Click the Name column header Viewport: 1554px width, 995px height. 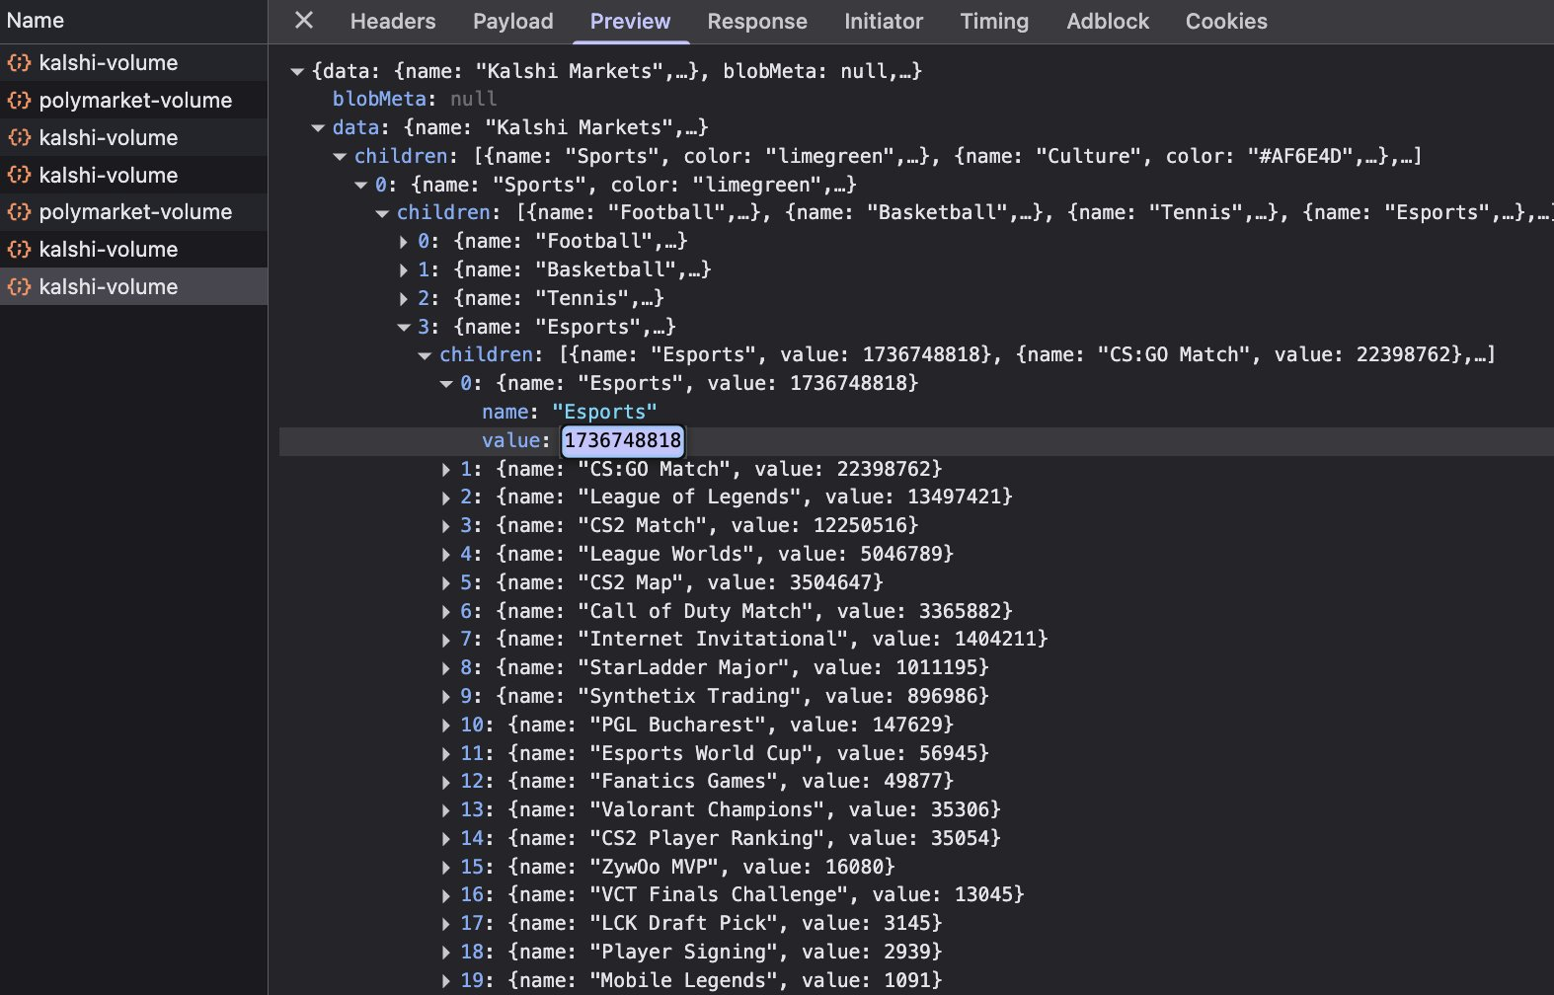click(36, 21)
